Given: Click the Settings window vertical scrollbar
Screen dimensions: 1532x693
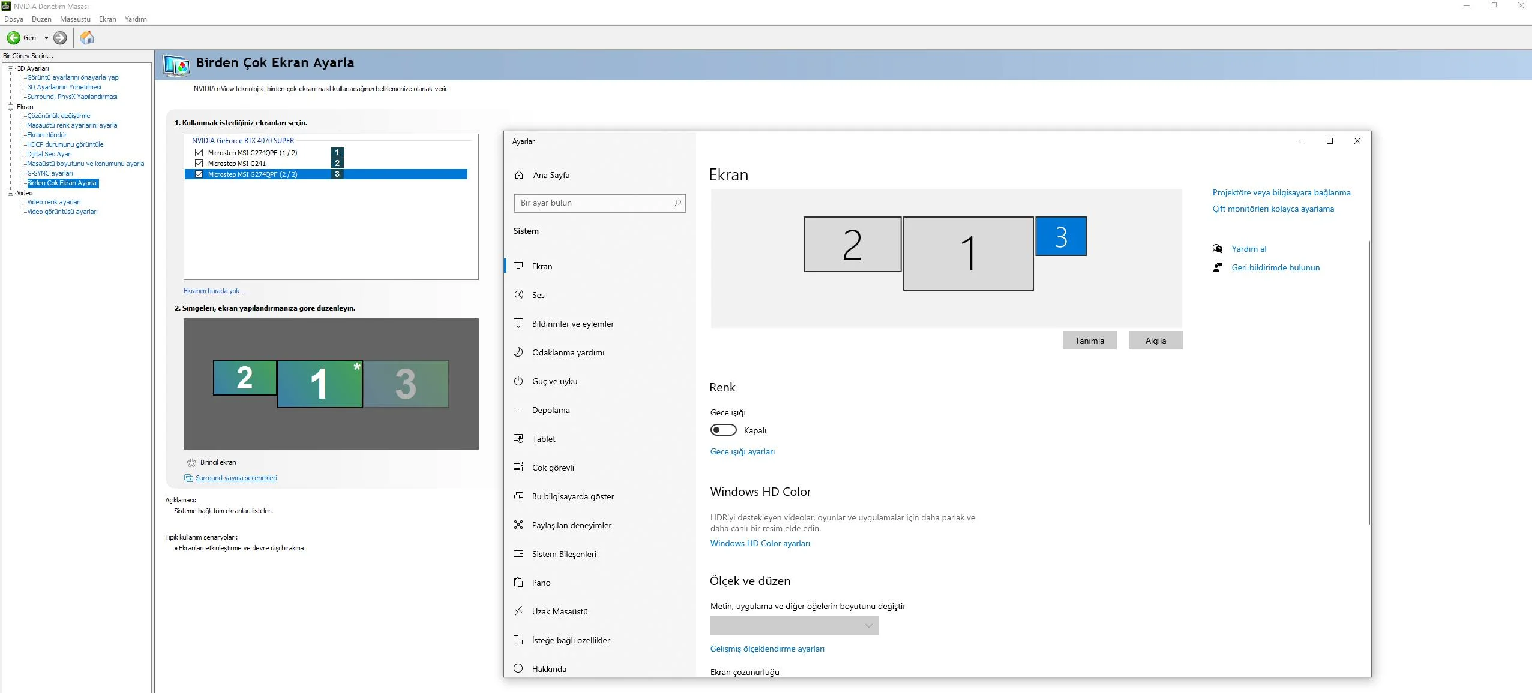Looking at the screenshot, I should coord(1369,384).
